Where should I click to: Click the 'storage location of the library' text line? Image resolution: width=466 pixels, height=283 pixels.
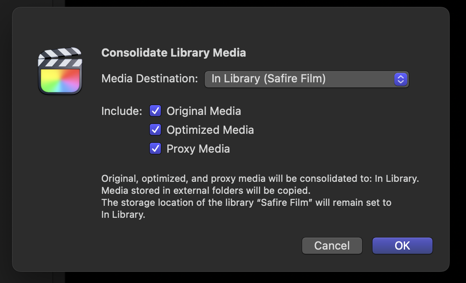[246, 202]
